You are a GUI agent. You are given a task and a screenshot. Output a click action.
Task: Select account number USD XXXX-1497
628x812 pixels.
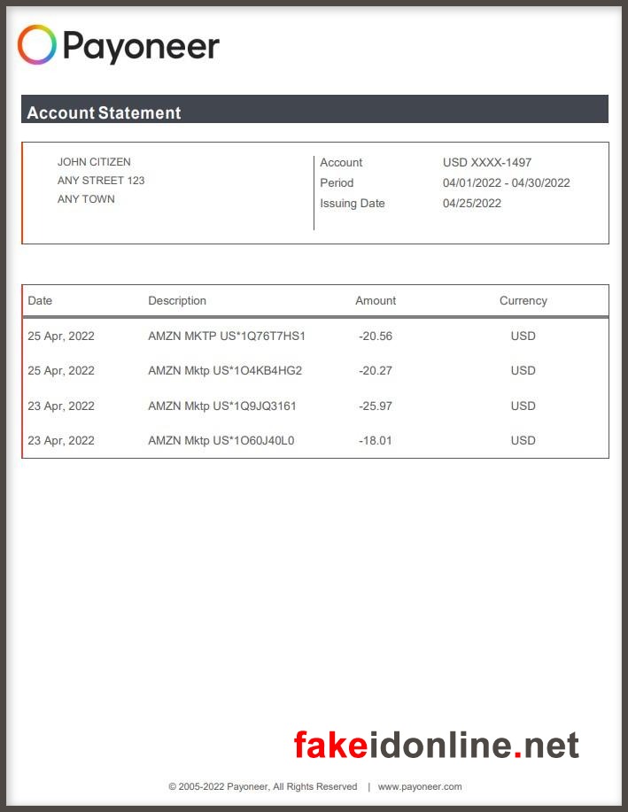pyautogui.click(x=487, y=162)
